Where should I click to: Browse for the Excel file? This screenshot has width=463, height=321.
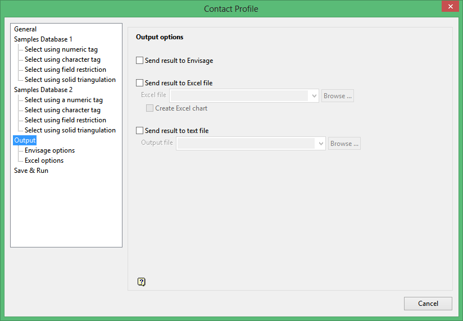click(338, 96)
